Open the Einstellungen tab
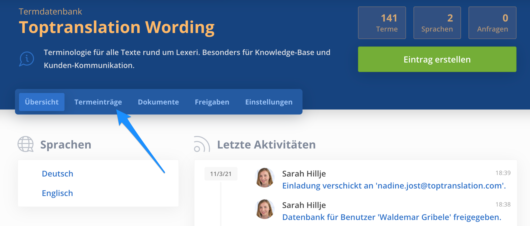This screenshot has width=530, height=226. tap(269, 102)
